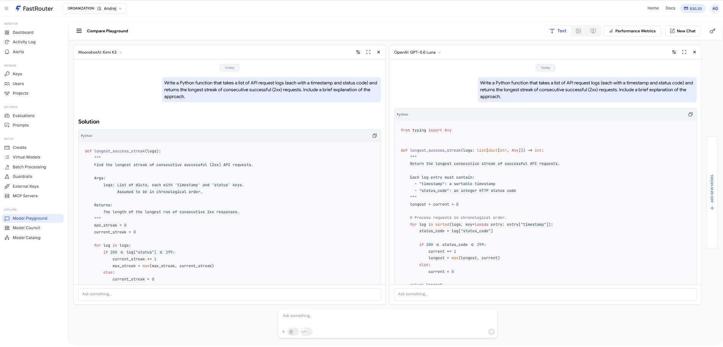Open Virtual Models in the sidebar
The image size is (723, 347).
[x=33, y=157]
